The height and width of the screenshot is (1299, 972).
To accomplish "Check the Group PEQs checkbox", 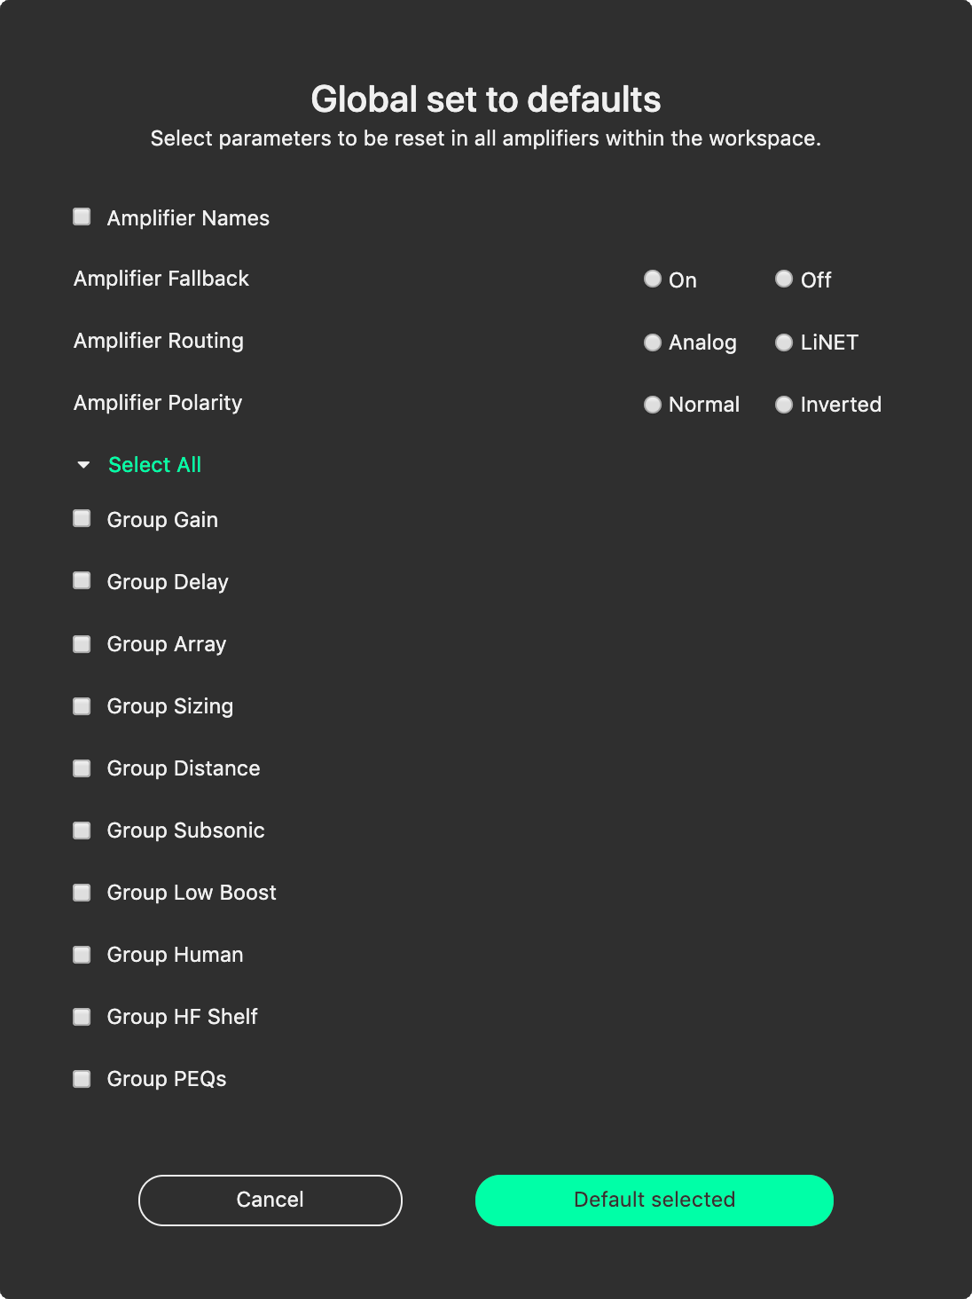I will point(82,1078).
